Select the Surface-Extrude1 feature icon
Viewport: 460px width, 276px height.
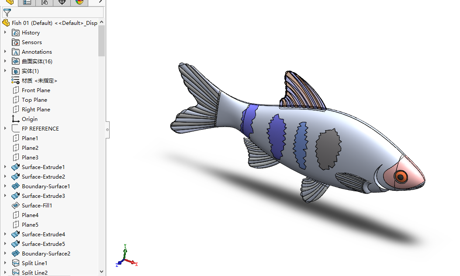click(x=16, y=167)
